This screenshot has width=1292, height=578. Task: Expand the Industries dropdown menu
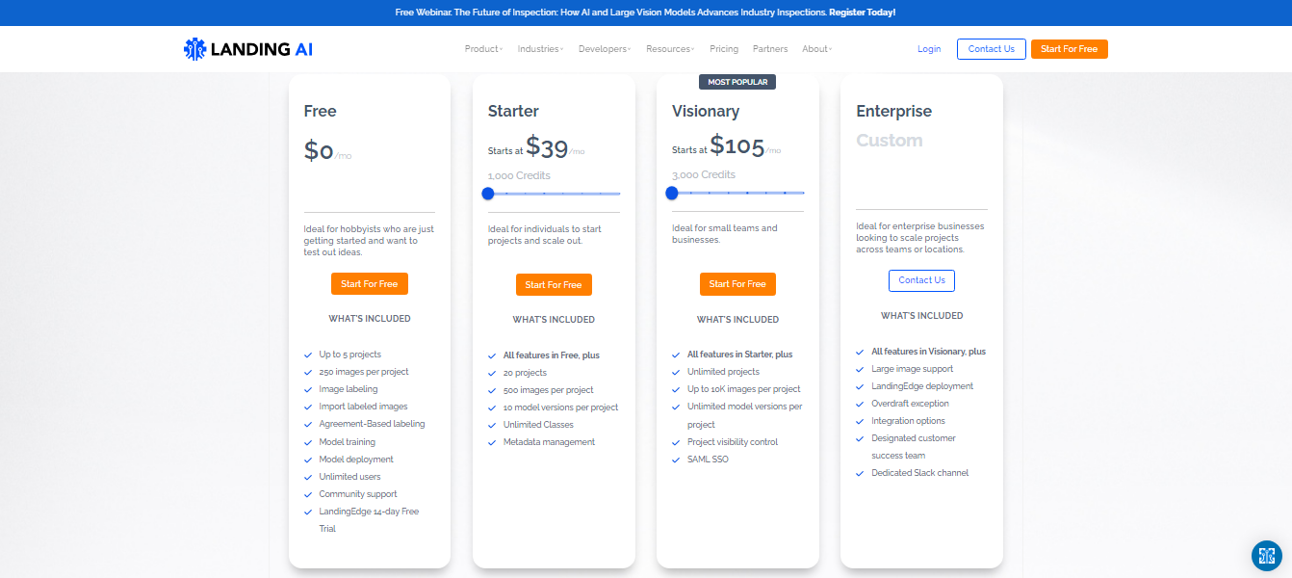click(540, 49)
